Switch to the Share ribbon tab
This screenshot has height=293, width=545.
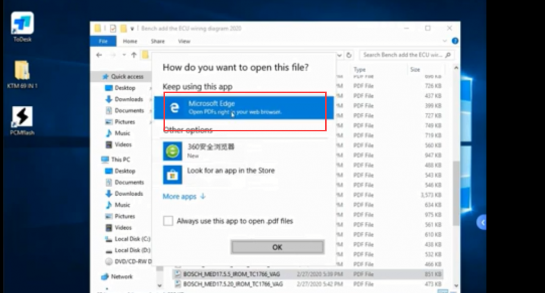point(158,41)
